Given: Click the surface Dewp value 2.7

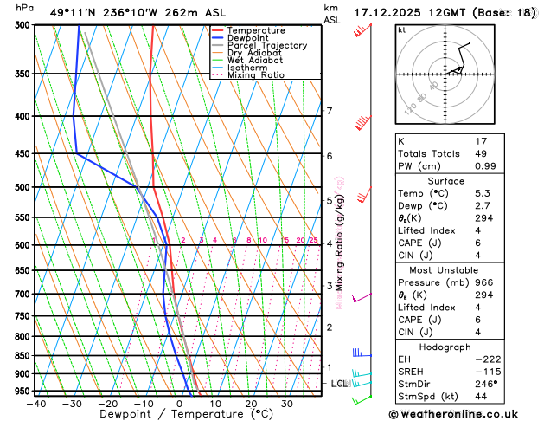Looking at the screenshot, I should (x=483, y=205).
